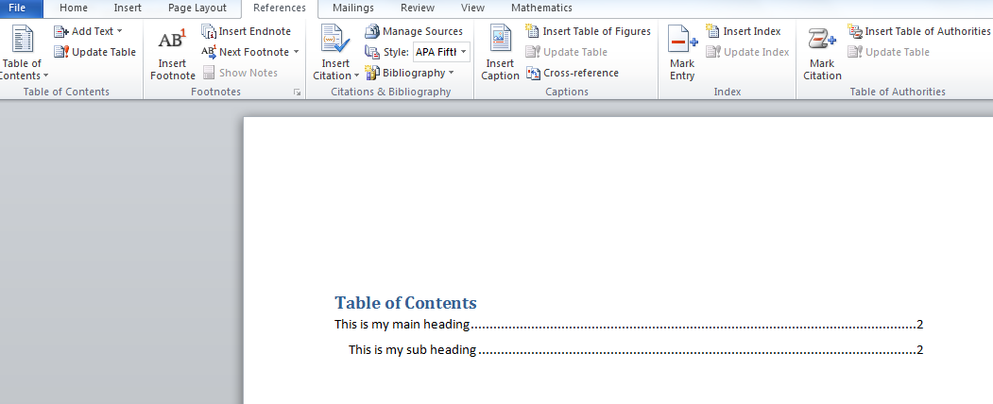Click Cross-reference in Captions group
Image resolution: width=993 pixels, height=404 pixels.
coord(573,73)
